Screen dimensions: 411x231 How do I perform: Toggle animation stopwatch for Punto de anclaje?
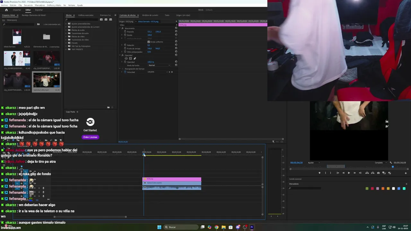tap(125, 48)
